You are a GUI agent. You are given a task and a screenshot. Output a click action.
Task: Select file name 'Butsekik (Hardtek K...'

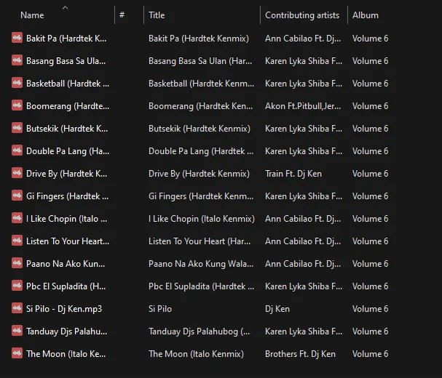[67, 129]
